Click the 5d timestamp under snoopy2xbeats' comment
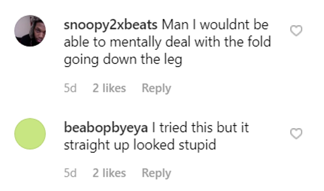The image size is (324, 191). click(70, 88)
